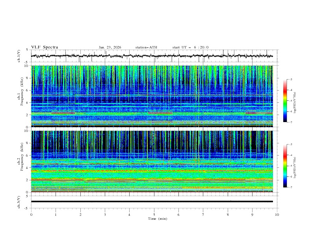Click the ch.3 flat black waveform trace

152,202
